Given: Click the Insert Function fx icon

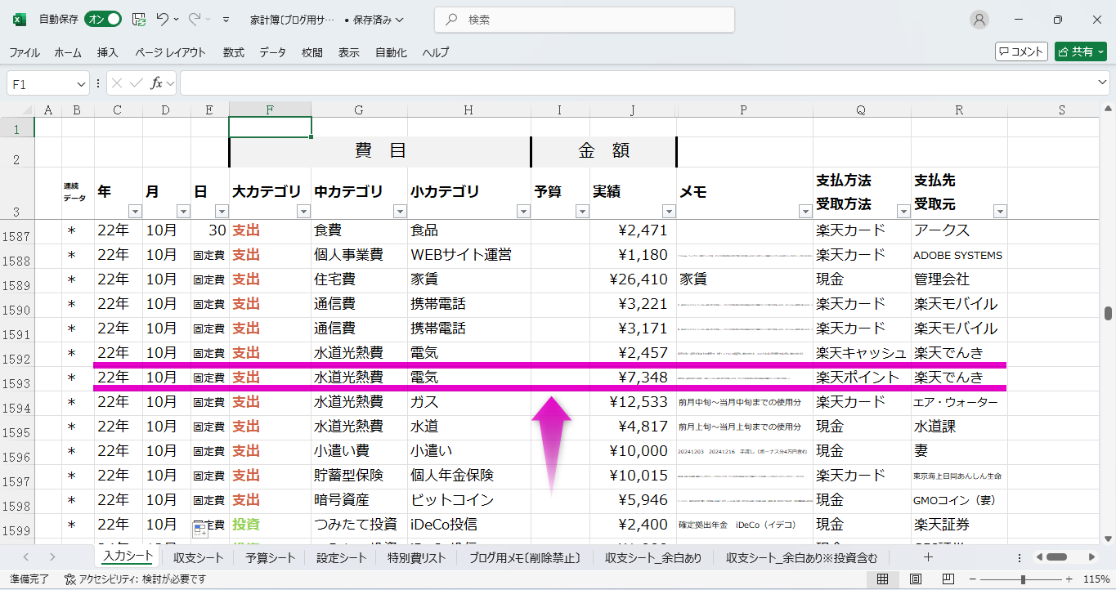Looking at the screenshot, I should pos(156,83).
